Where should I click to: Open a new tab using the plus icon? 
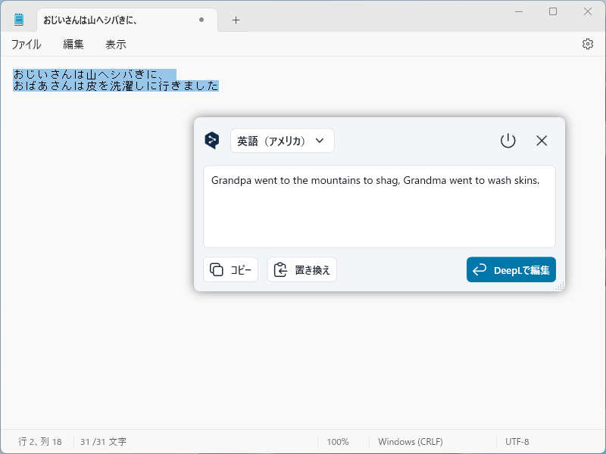[x=235, y=20]
